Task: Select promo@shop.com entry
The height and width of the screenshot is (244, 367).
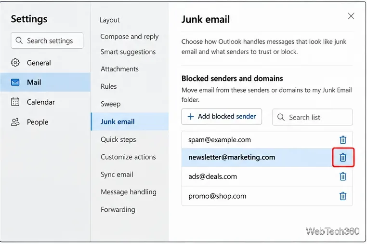Action: pyautogui.click(x=267, y=196)
